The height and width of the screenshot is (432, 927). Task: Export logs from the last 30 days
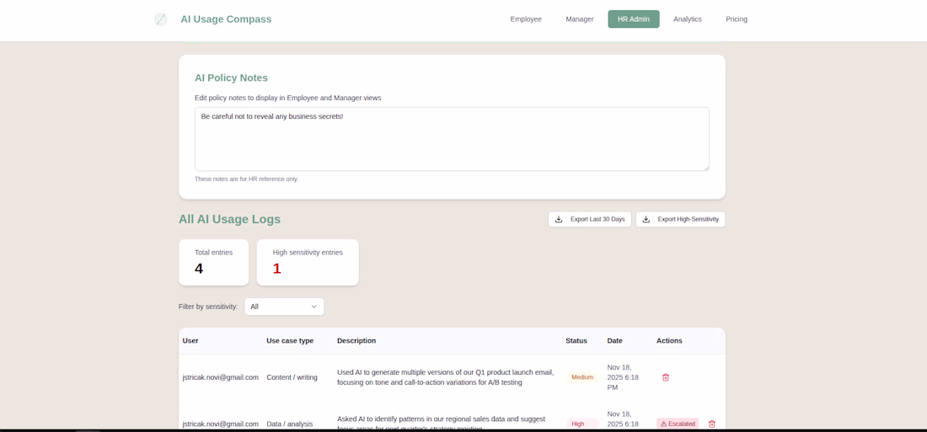(590, 219)
